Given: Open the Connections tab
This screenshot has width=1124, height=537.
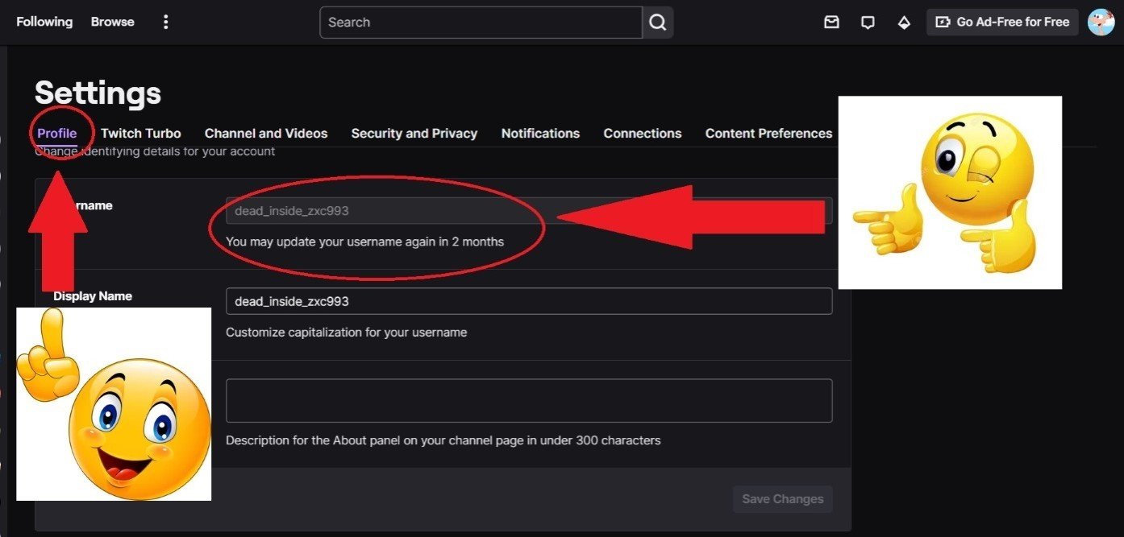Looking at the screenshot, I should tap(643, 134).
